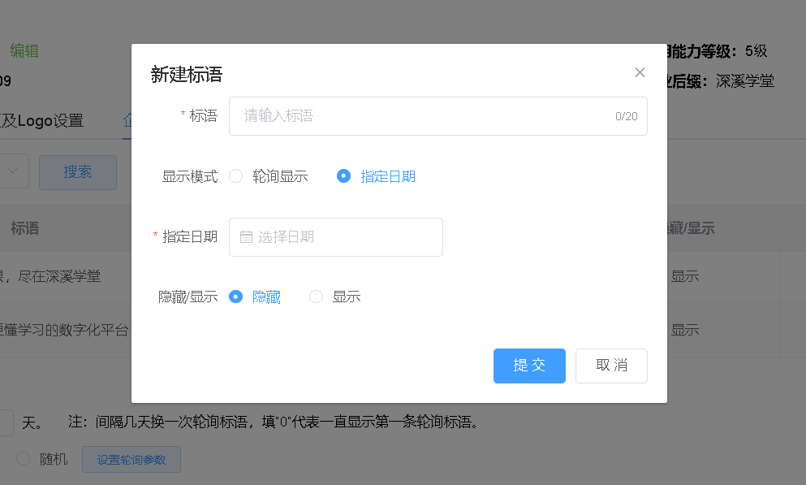Select the 指定日期 display mode radio
This screenshot has height=485, width=806.
pyautogui.click(x=344, y=176)
